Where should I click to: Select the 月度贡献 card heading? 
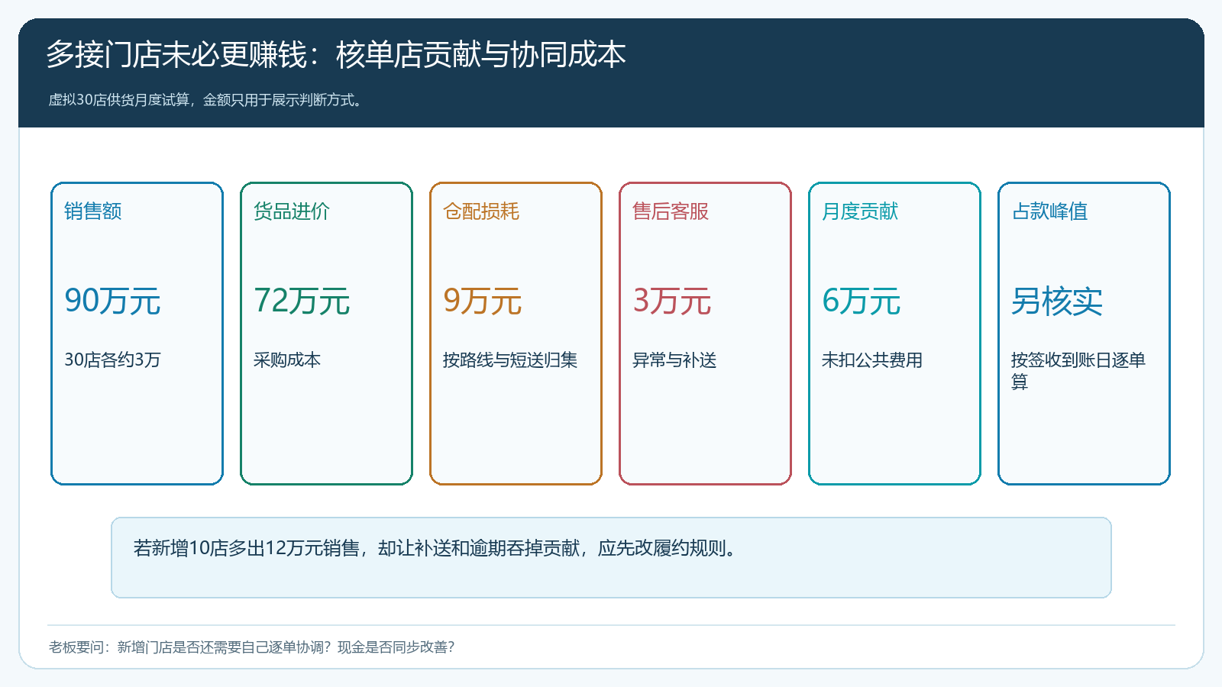tap(860, 211)
